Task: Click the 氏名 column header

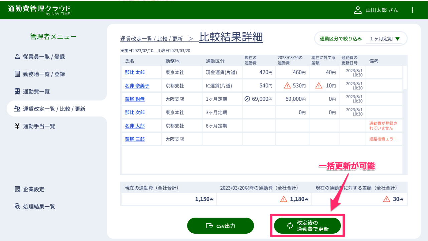Action: click(x=129, y=61)
